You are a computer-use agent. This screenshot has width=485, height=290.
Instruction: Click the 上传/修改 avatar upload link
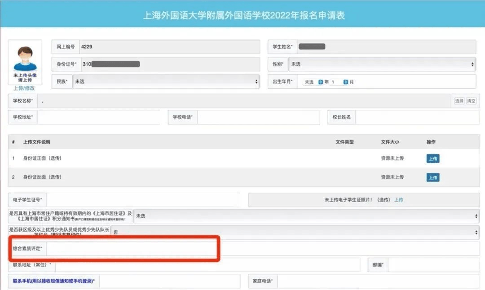click(x=24, y=88)
